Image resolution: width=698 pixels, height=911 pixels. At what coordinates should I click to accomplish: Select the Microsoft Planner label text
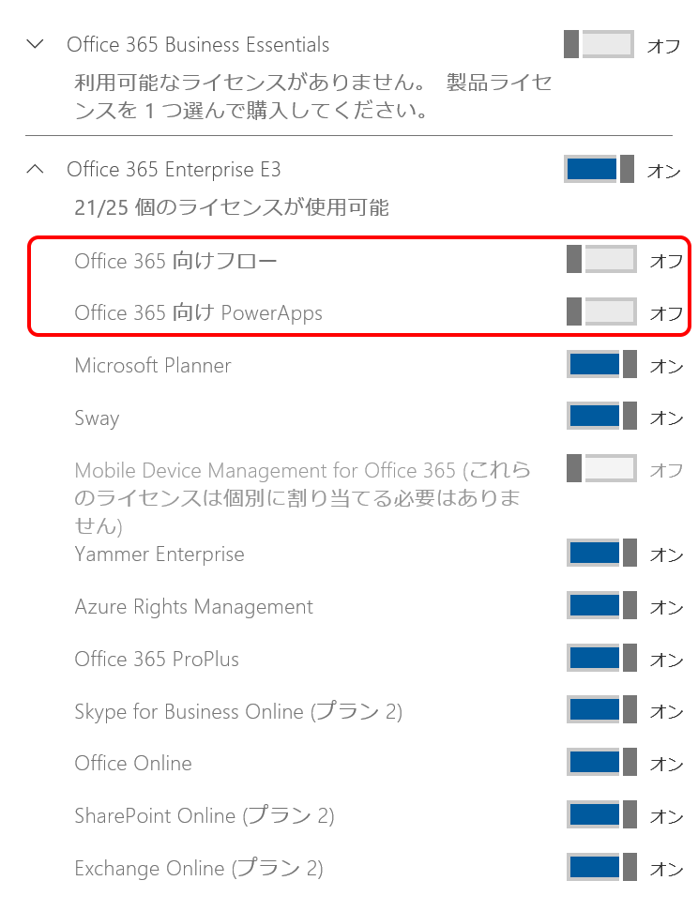point(153,366)
